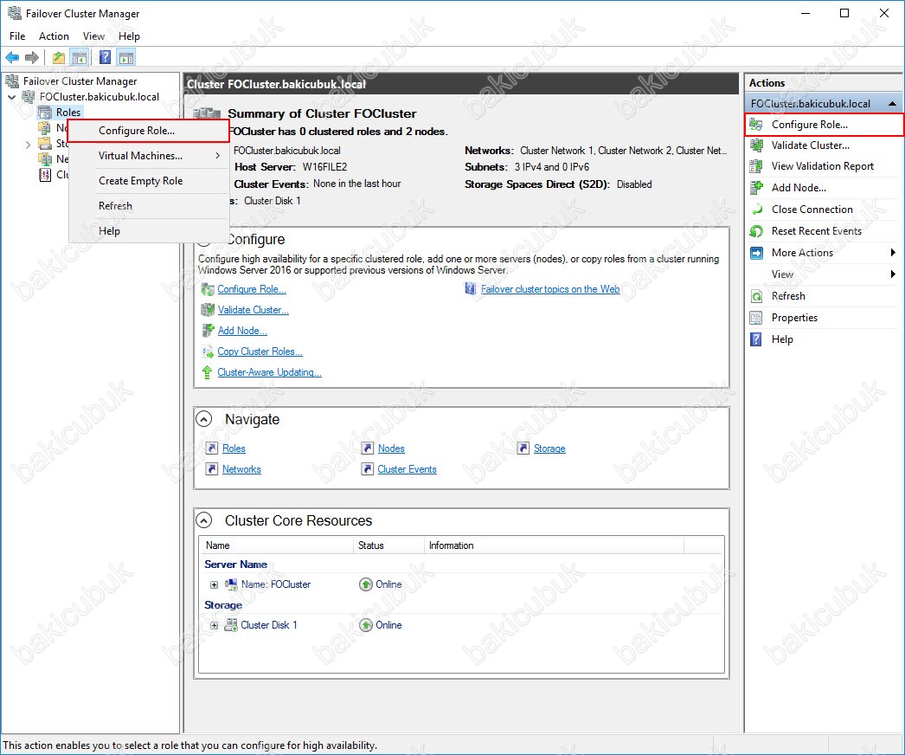Expand the Storage tree node arrow
Viewport: 905px width, 755px height.
pyautogui.click(x=28, y=144)
